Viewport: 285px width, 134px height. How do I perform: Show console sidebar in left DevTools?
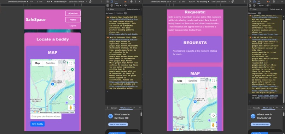pos(107,6)
